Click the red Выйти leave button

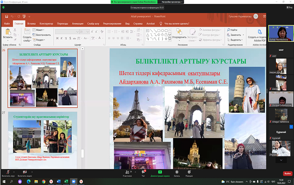click(288, 173)
